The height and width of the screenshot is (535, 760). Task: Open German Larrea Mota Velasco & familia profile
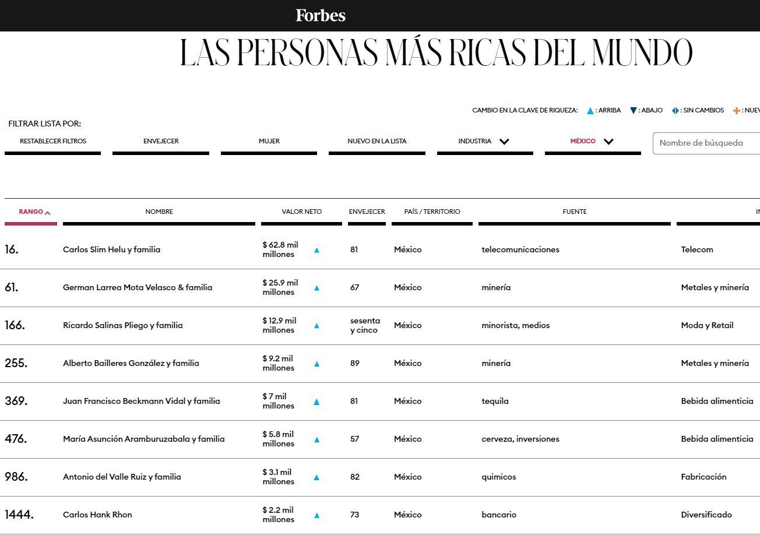[138, 287]
